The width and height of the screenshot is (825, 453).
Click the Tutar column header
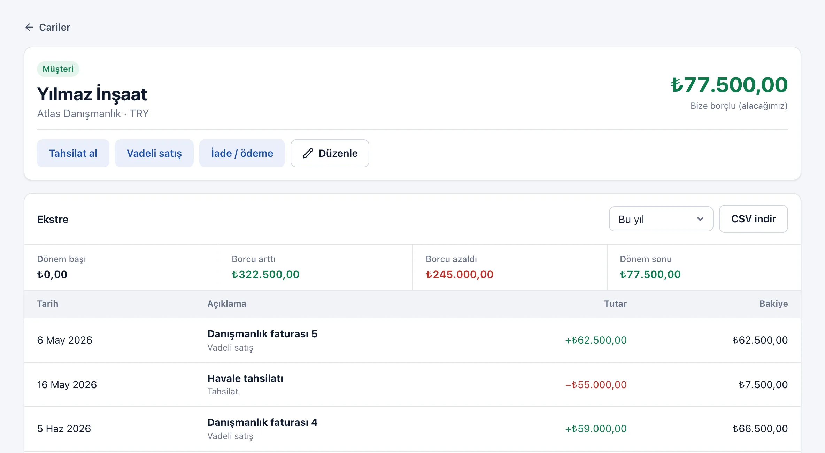click(615, 304)
